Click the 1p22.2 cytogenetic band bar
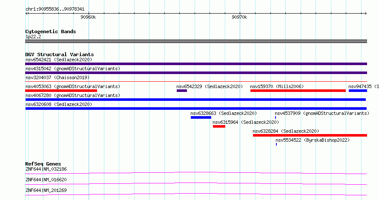Viewport: 379px width, 200px height. pyautogui.click(x=196, y=41)
